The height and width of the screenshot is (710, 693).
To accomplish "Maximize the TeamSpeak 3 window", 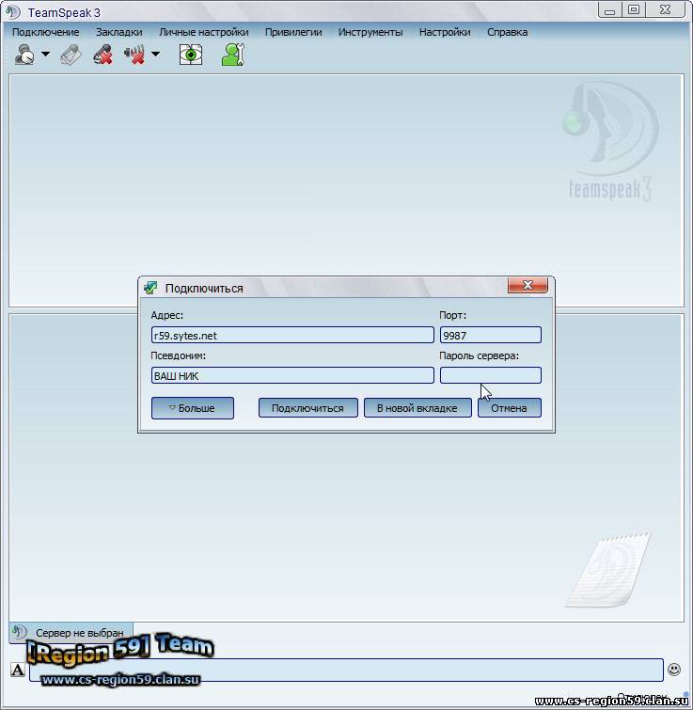I will (x=634, y=10).
